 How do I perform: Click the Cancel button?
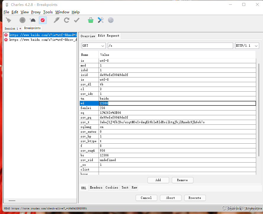146,198
